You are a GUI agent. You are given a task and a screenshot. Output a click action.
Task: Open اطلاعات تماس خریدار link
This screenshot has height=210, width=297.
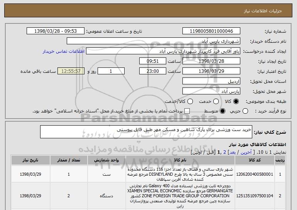click(64, 52)
